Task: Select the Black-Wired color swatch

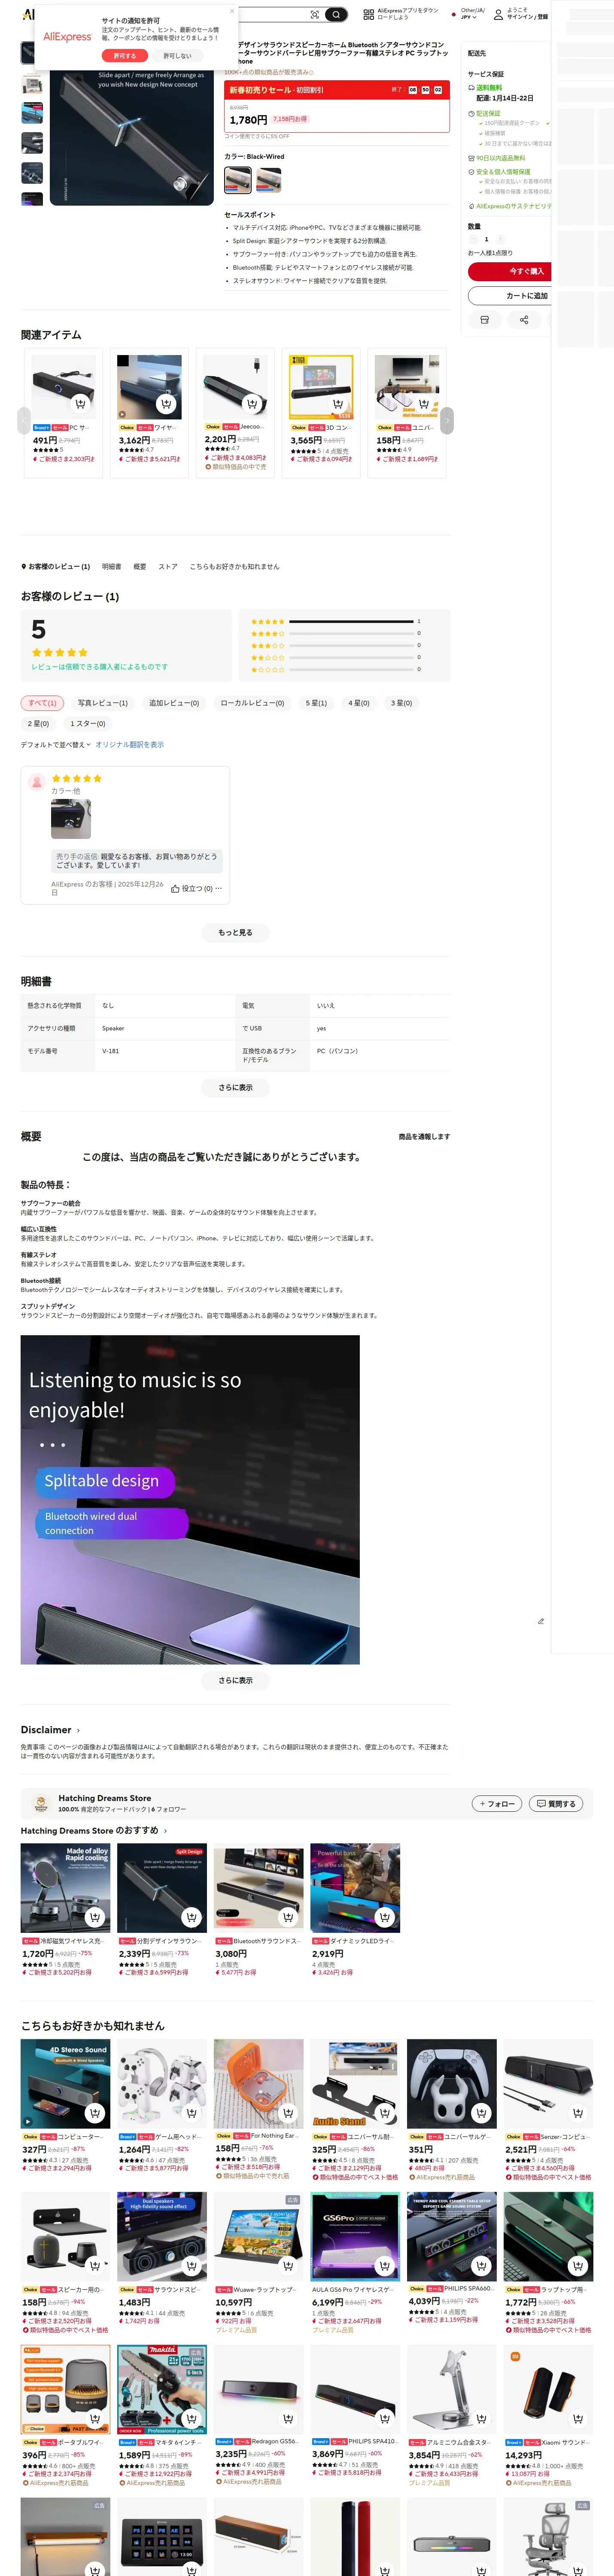Action: pos(238,180)
